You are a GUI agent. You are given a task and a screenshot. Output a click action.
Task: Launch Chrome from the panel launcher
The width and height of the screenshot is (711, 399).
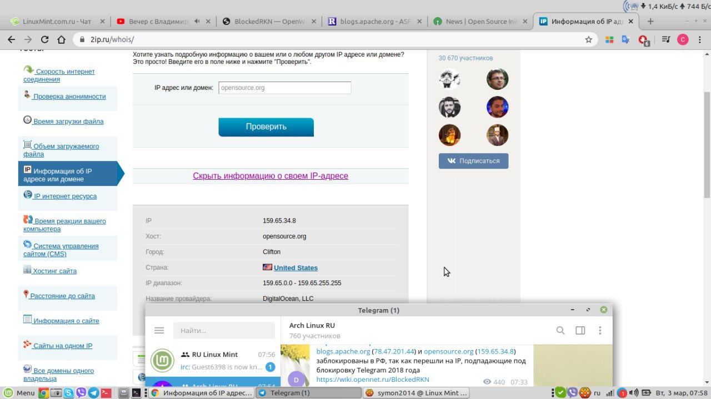[x=43, y=393]
